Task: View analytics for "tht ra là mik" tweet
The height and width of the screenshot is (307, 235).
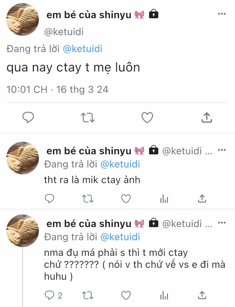Action: click(164, 198)
